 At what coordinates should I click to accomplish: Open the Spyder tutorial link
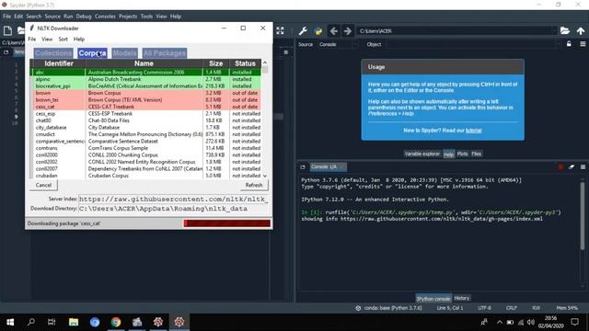(474, 131)
